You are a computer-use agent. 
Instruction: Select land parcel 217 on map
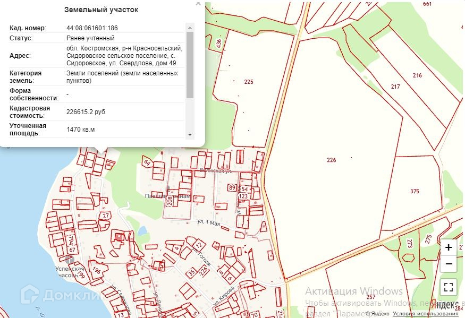coord(395,87)
